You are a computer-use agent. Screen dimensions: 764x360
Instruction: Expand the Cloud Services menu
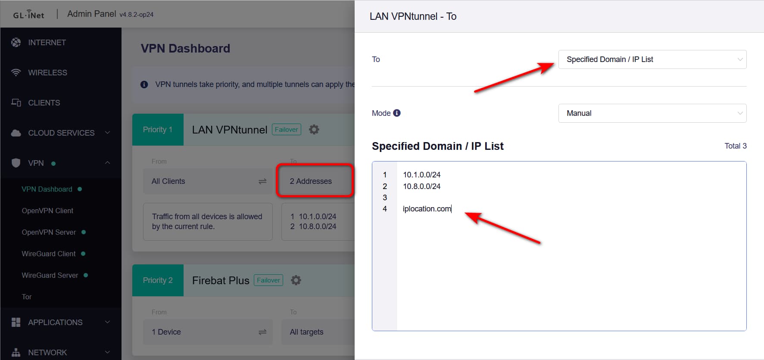107,133
